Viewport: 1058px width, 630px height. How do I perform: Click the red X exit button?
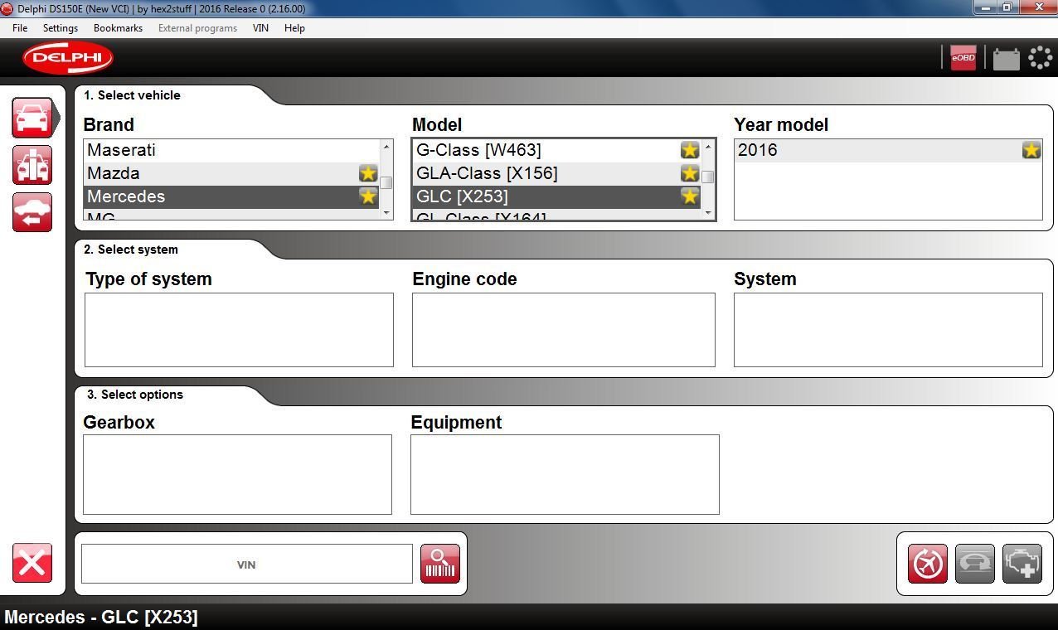[32, 564]
